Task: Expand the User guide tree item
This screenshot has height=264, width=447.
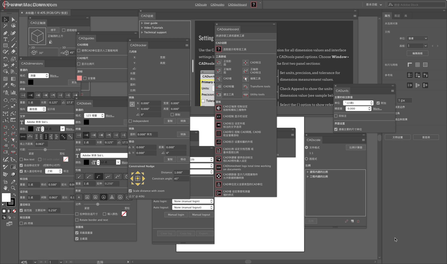Action: click(x=142, y=23)
